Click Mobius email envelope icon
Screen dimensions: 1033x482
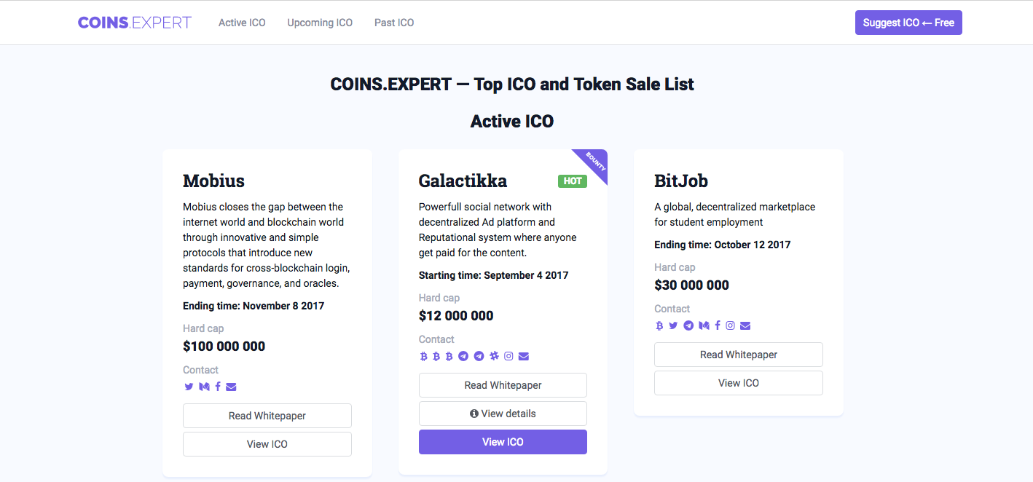[x=231, y=387]
